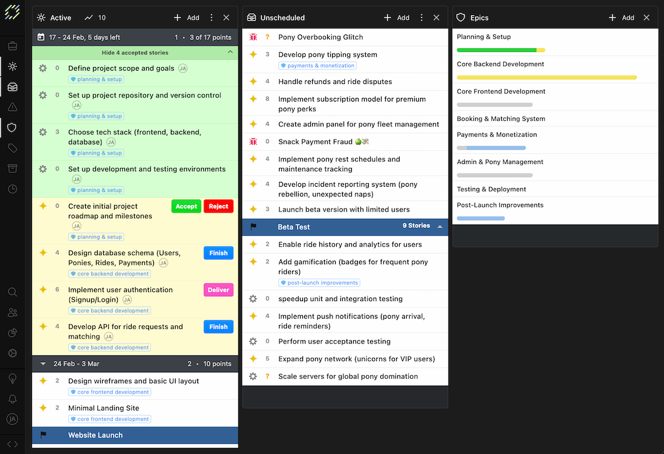Click the lightbulb icon in sidebar

pyautogui.click(x=12, y=378)
